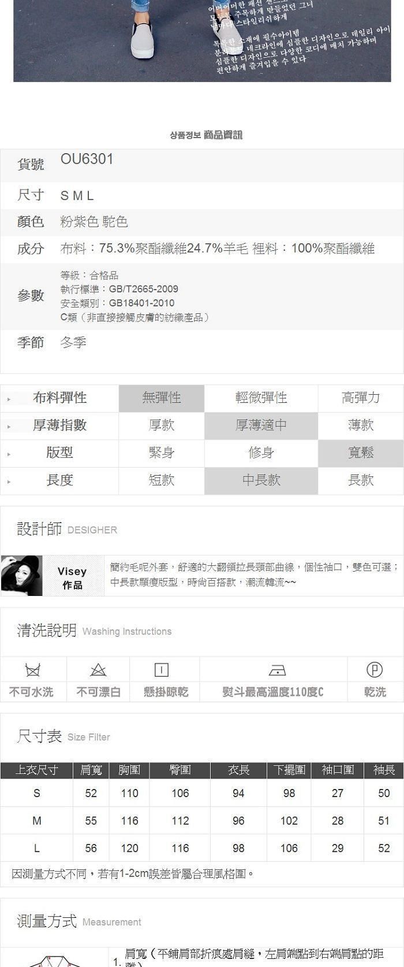Select the highlighted 寬鬆 fit cell

(x=361, y=453)
